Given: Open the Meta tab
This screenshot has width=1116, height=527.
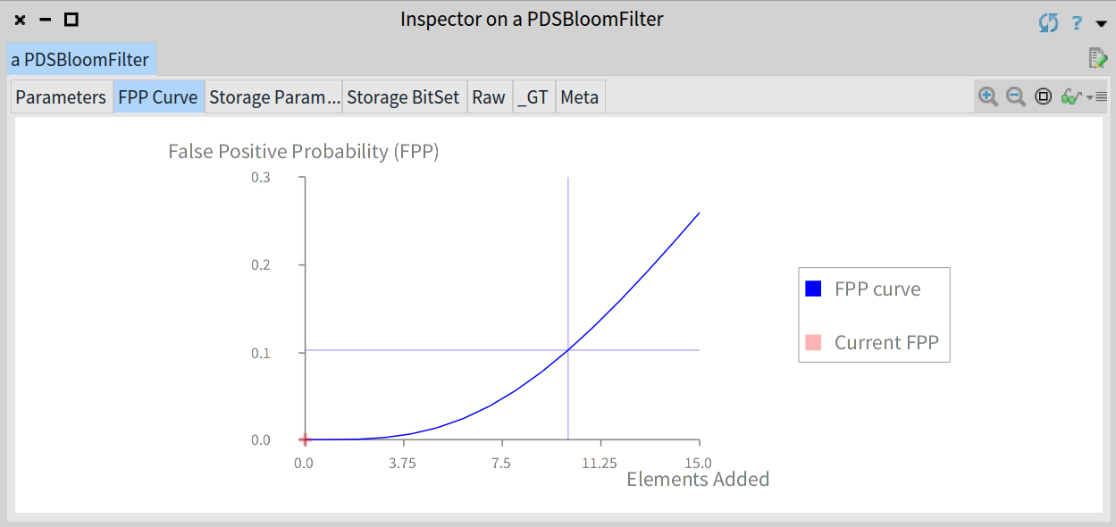Looking at the screenshot, I should 580,96.
